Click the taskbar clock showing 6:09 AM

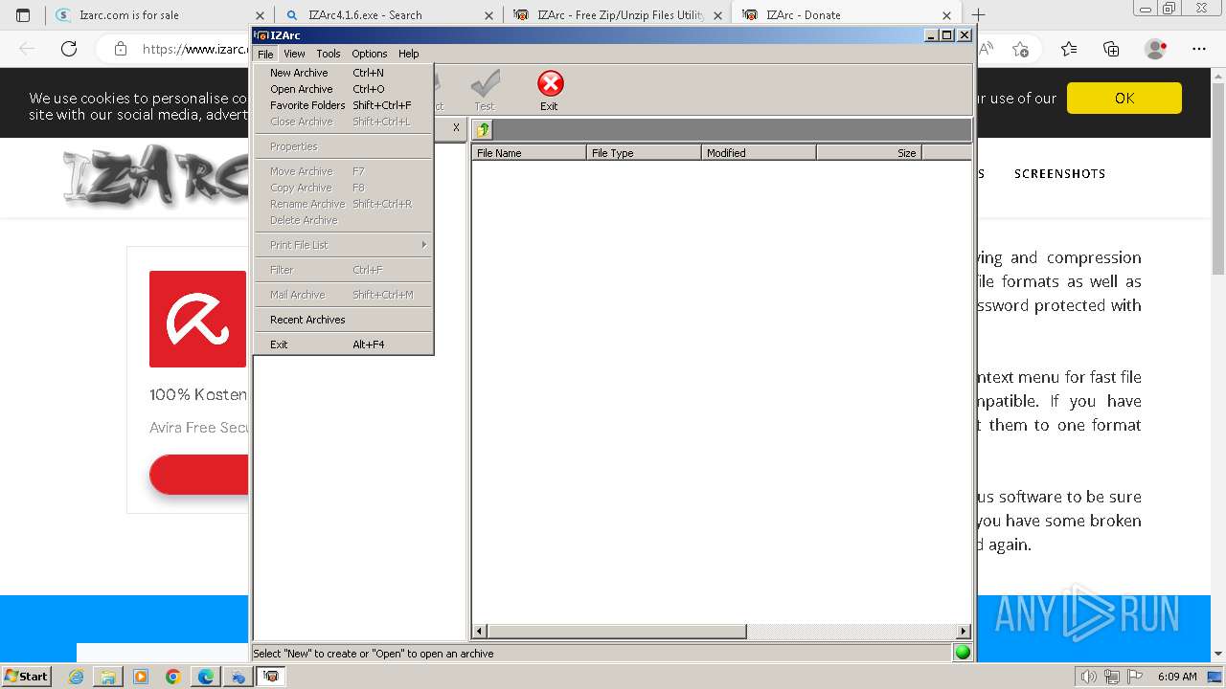click(1177, 677)
